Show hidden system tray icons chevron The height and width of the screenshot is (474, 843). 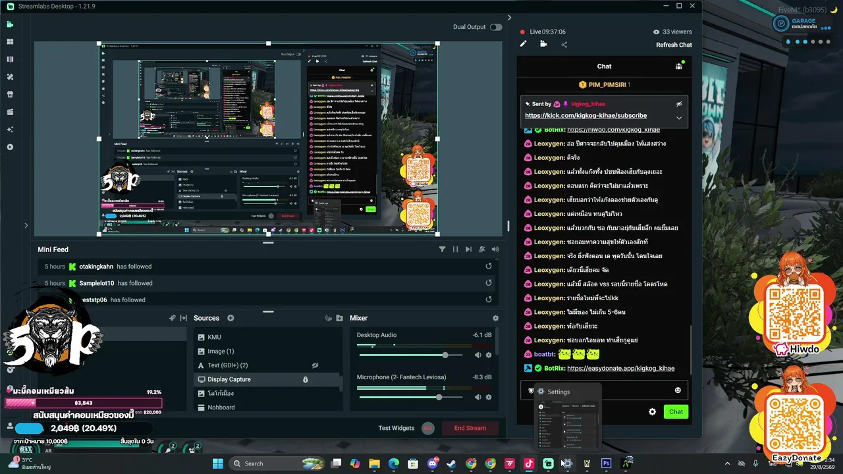[x=727, y=463]
